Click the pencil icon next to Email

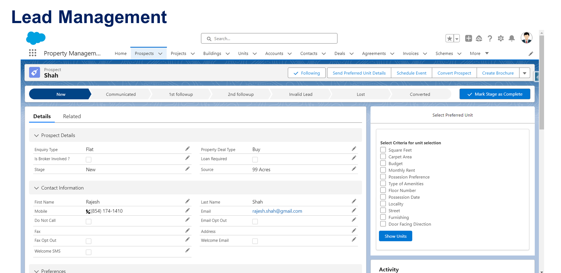[354, 211]
